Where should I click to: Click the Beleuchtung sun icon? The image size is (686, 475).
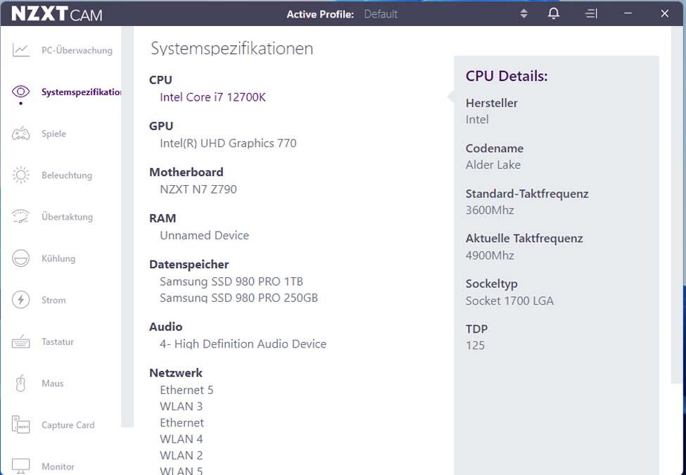click(x=20, y=175)
